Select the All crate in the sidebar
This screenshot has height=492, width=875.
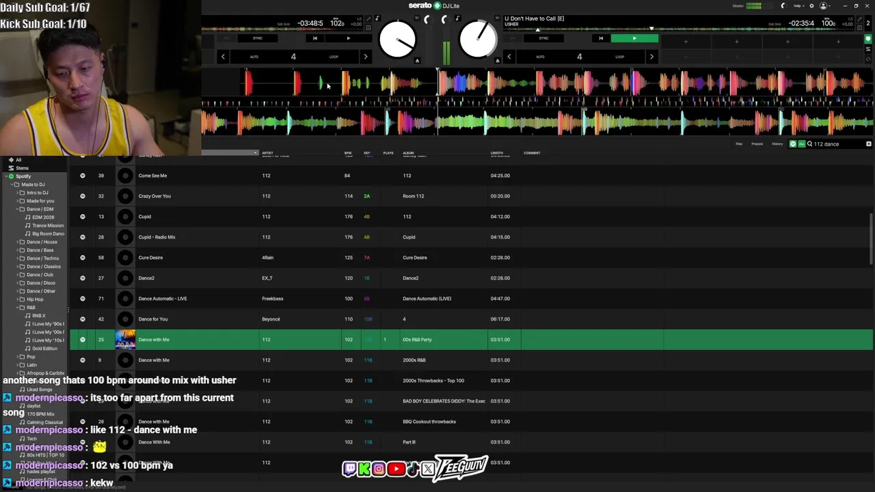pyautogui.click(x=18, y=160)
